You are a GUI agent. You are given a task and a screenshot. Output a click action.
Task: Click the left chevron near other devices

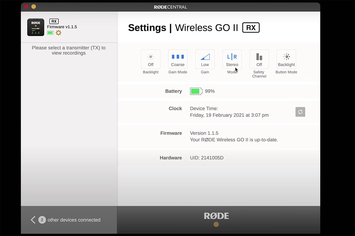[x=33, y=220]
